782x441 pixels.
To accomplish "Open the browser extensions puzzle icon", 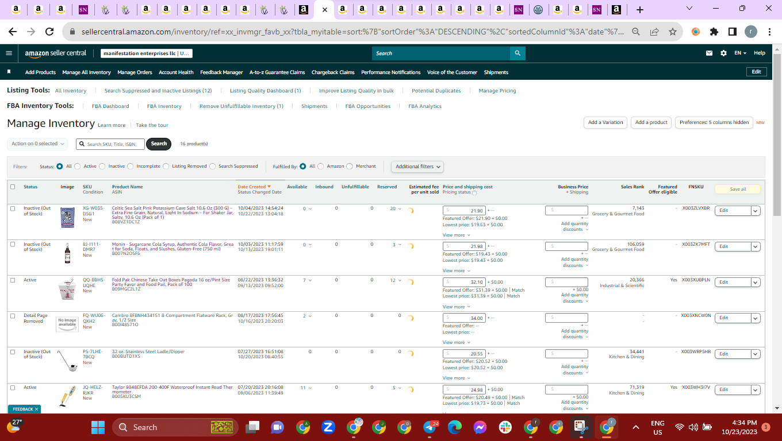I will click(x=714, y=32).
